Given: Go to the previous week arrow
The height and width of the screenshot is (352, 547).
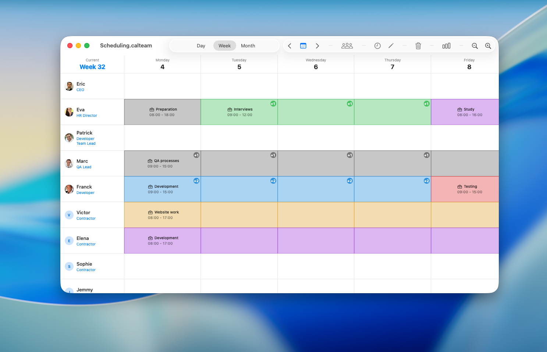Looking at the screenshot, I should (290, 46).
